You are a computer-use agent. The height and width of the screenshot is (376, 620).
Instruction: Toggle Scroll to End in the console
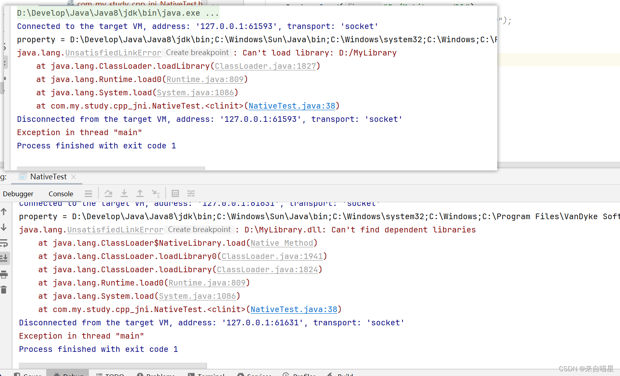point(4,258)
